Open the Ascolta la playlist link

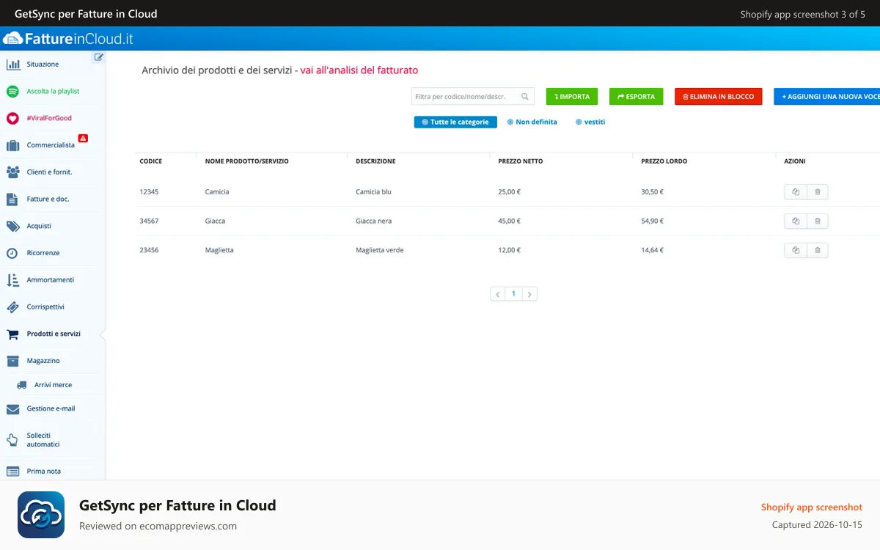click(53, 92)
